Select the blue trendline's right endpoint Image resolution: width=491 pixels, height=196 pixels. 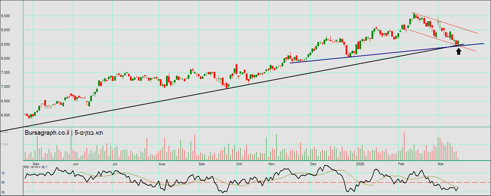point(484,43)
